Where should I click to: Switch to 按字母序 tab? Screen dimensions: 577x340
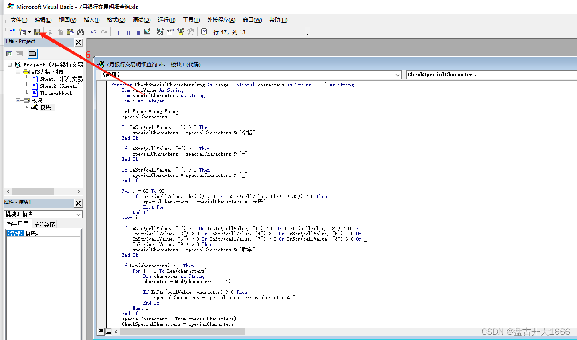(18, 224)
